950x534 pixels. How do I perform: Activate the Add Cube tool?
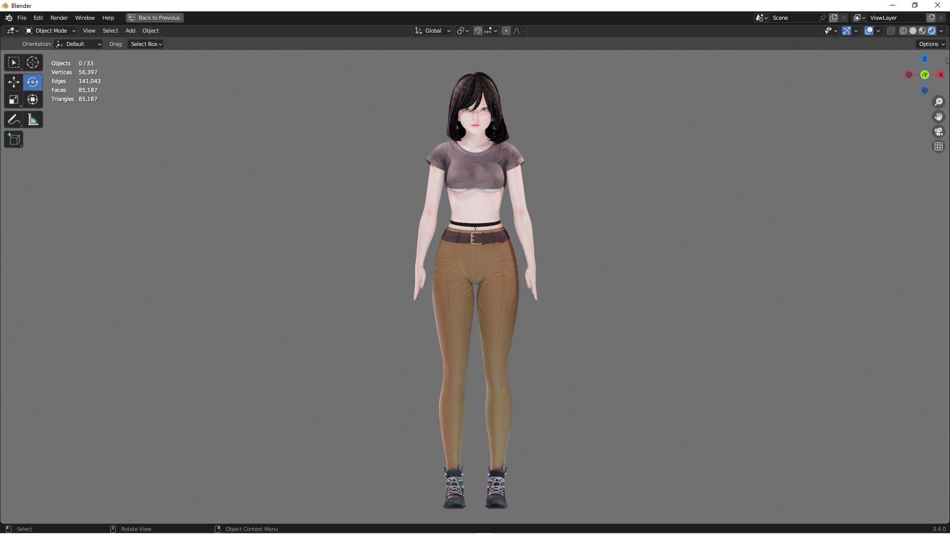14,139
